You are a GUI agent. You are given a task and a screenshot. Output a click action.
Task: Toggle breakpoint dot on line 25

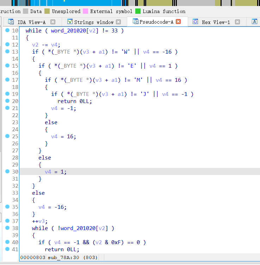pos(7,136)
